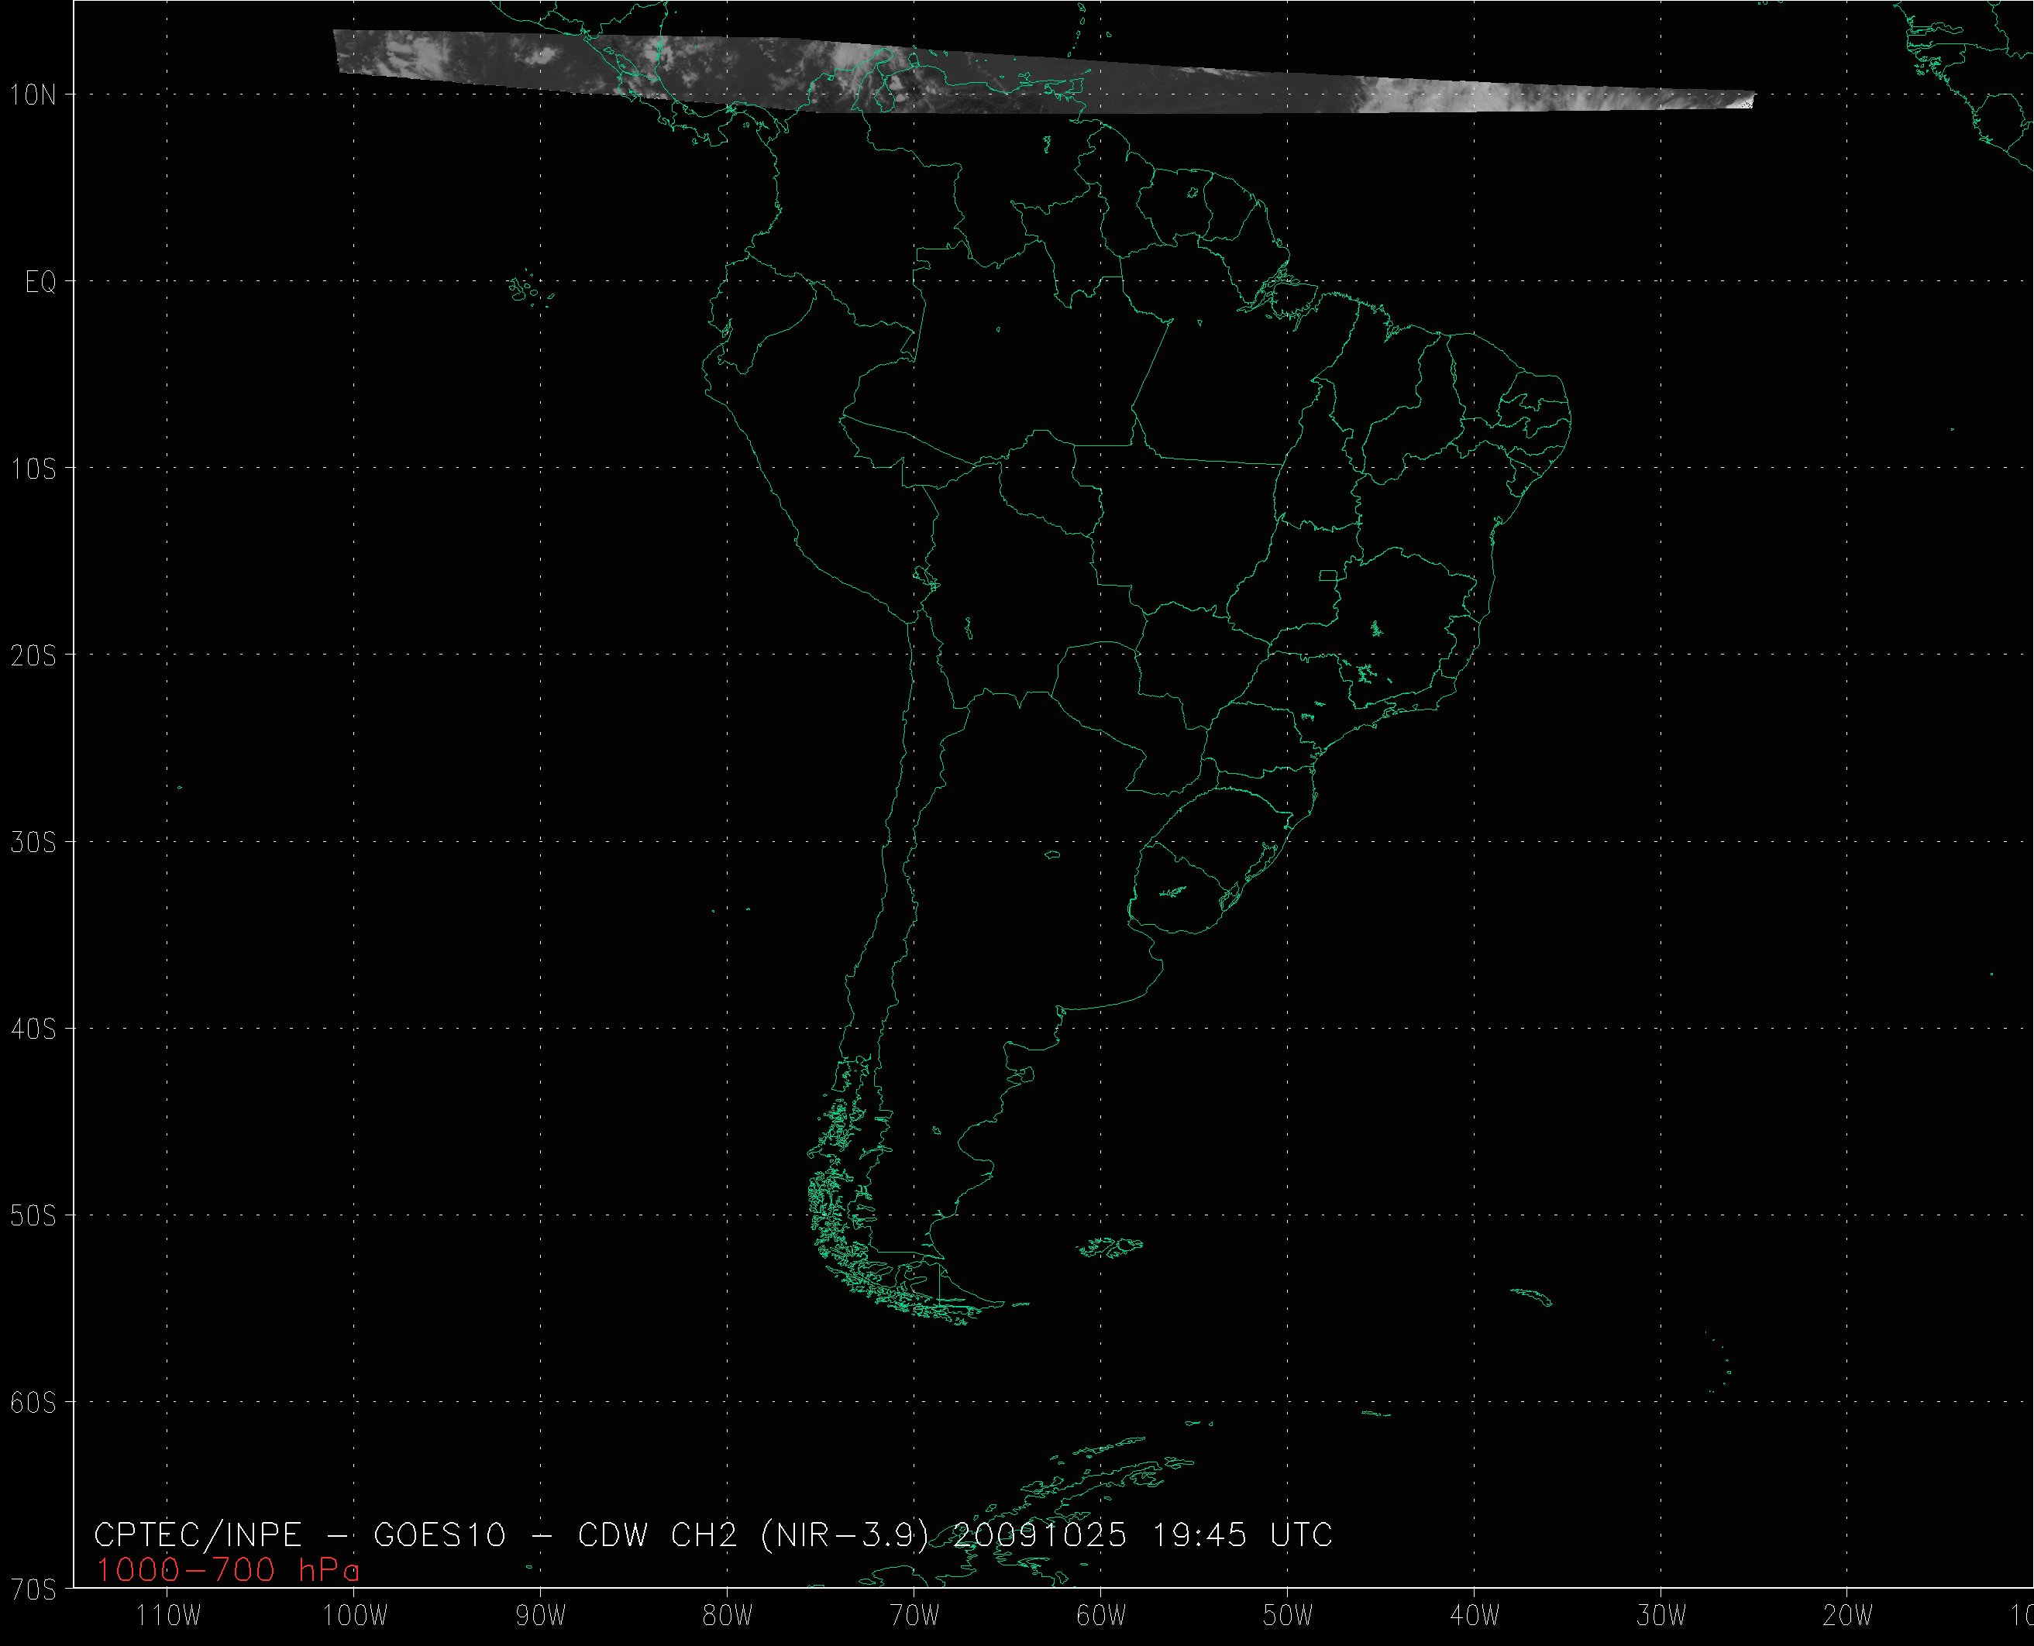Click the 10S latitude label
This screenshot has width=2034, height=1646.
33,469
